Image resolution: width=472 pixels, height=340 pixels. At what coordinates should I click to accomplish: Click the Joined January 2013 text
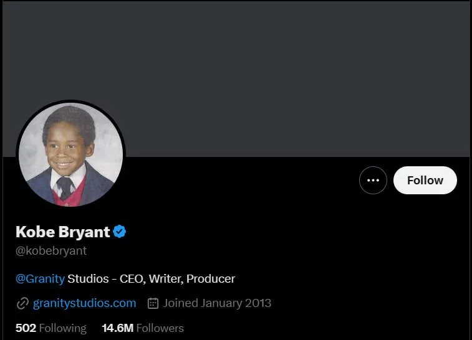[x=217, y=303]
